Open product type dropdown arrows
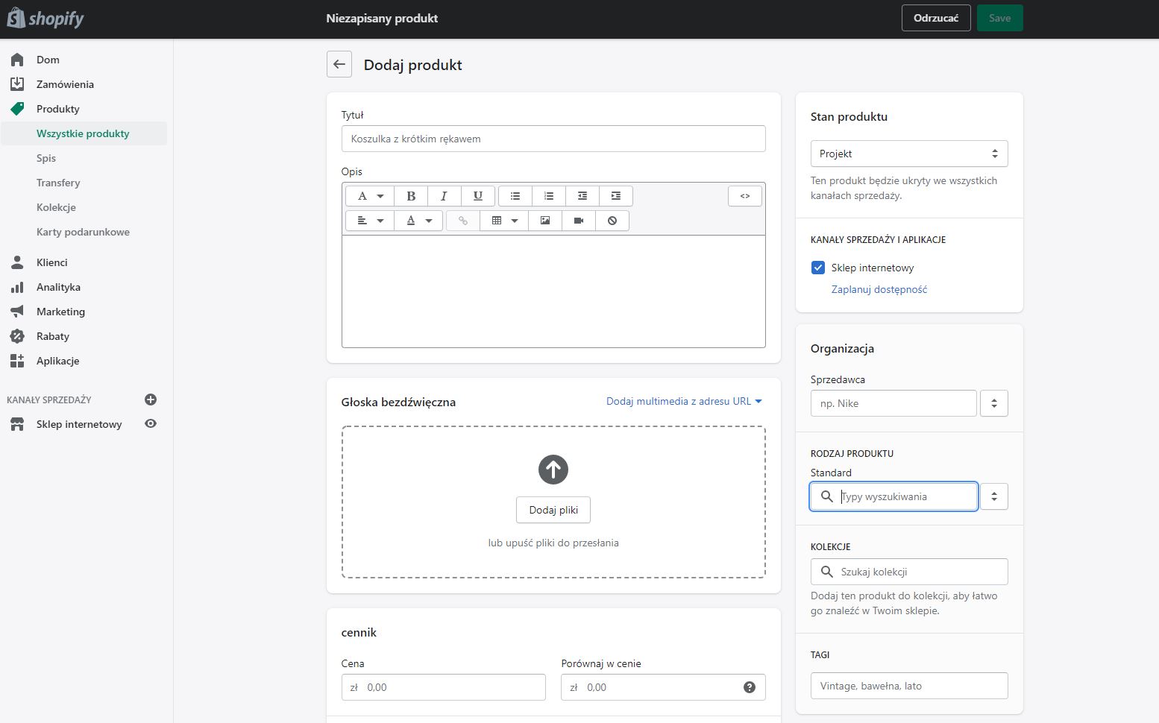 (994, 496)
